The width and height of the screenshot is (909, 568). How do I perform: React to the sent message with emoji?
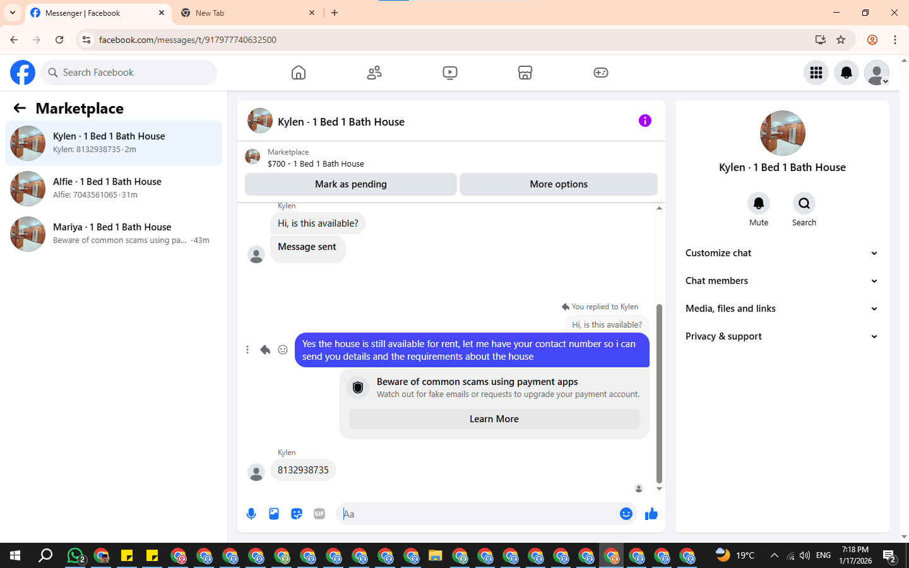(283, 350)
